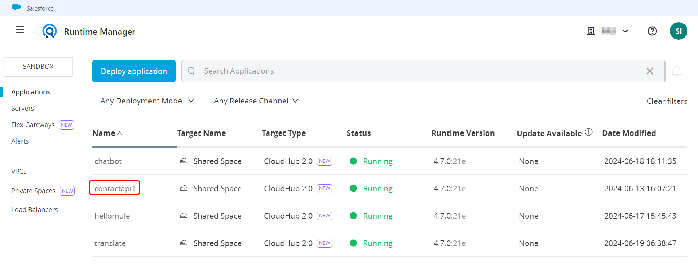698x267 pixels.
Task: Open the SI user profile avatar
Action: point(678,31)
